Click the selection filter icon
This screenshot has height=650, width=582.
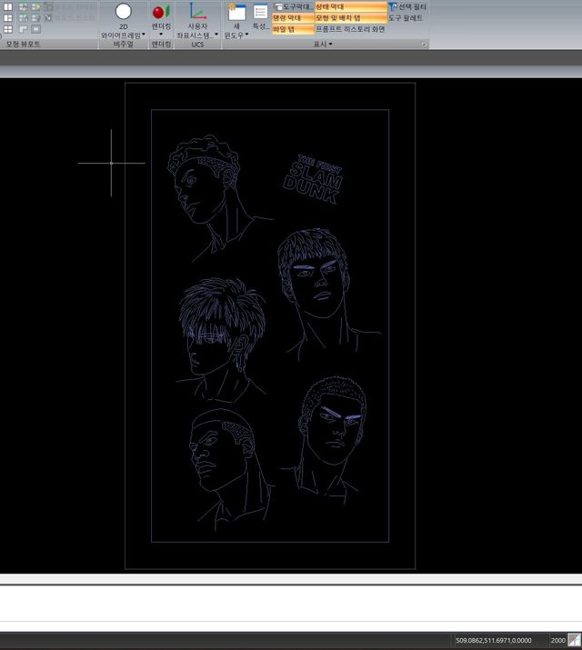pyautogui.click(x=406, y=6)
